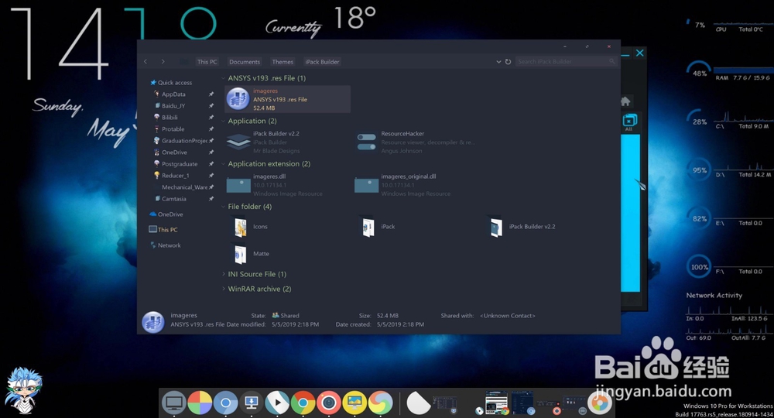The height and width of the screenshot is (418, 774).
Task: Click the Search iPack Builder field
Action: (567, 62)
